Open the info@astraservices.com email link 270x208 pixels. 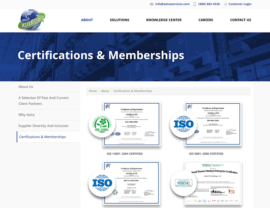click(x=172, y=4)
